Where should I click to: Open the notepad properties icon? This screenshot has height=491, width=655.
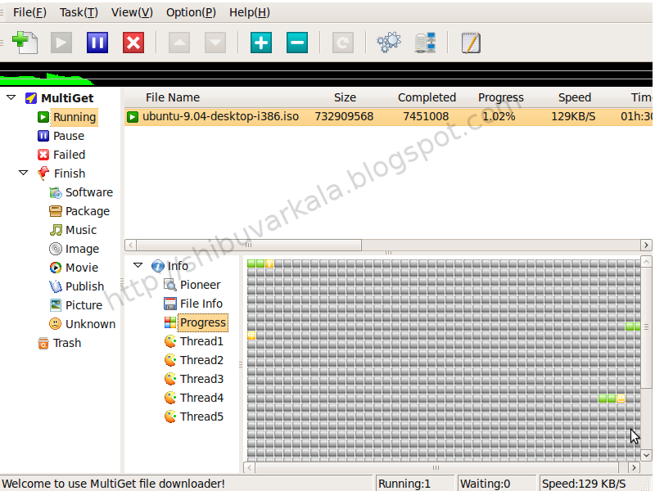(x=471, y=43)
